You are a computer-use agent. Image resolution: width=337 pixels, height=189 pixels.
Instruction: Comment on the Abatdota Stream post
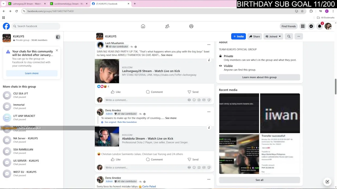tap(154, 160)
